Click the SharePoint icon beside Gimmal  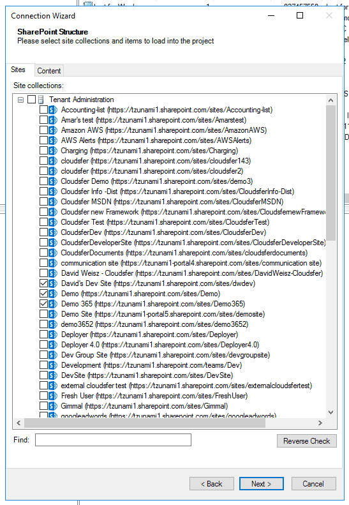[53, 406]
